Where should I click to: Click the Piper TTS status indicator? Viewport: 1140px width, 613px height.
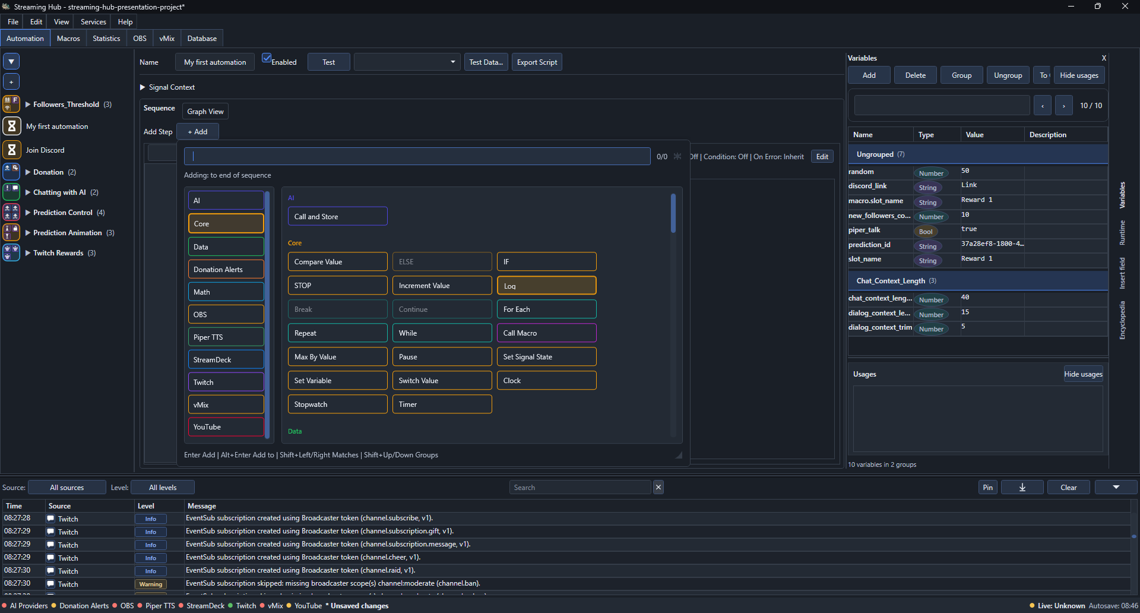pos(156,606)
